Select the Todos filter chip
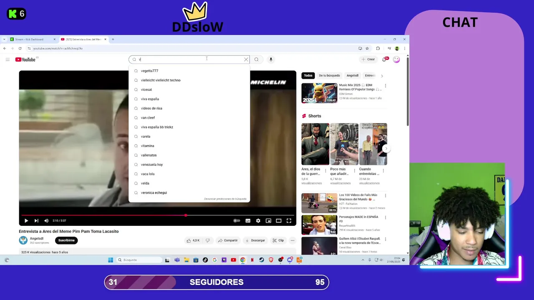The width and height of the screenshot is (534, 300). coord(308,75)
